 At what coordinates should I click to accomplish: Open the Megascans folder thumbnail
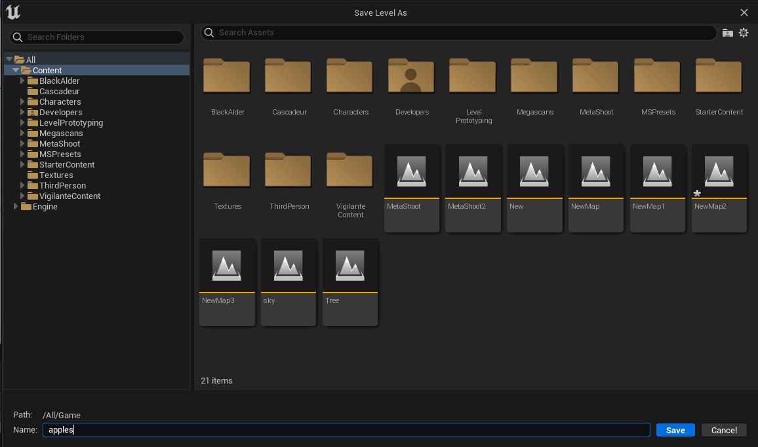click(x=534, y=76)
